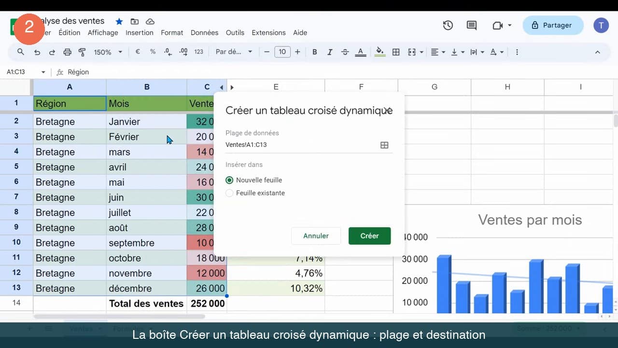Open the comments panel
This screenshot has width=618, height=348.
[x=472, y=25]
